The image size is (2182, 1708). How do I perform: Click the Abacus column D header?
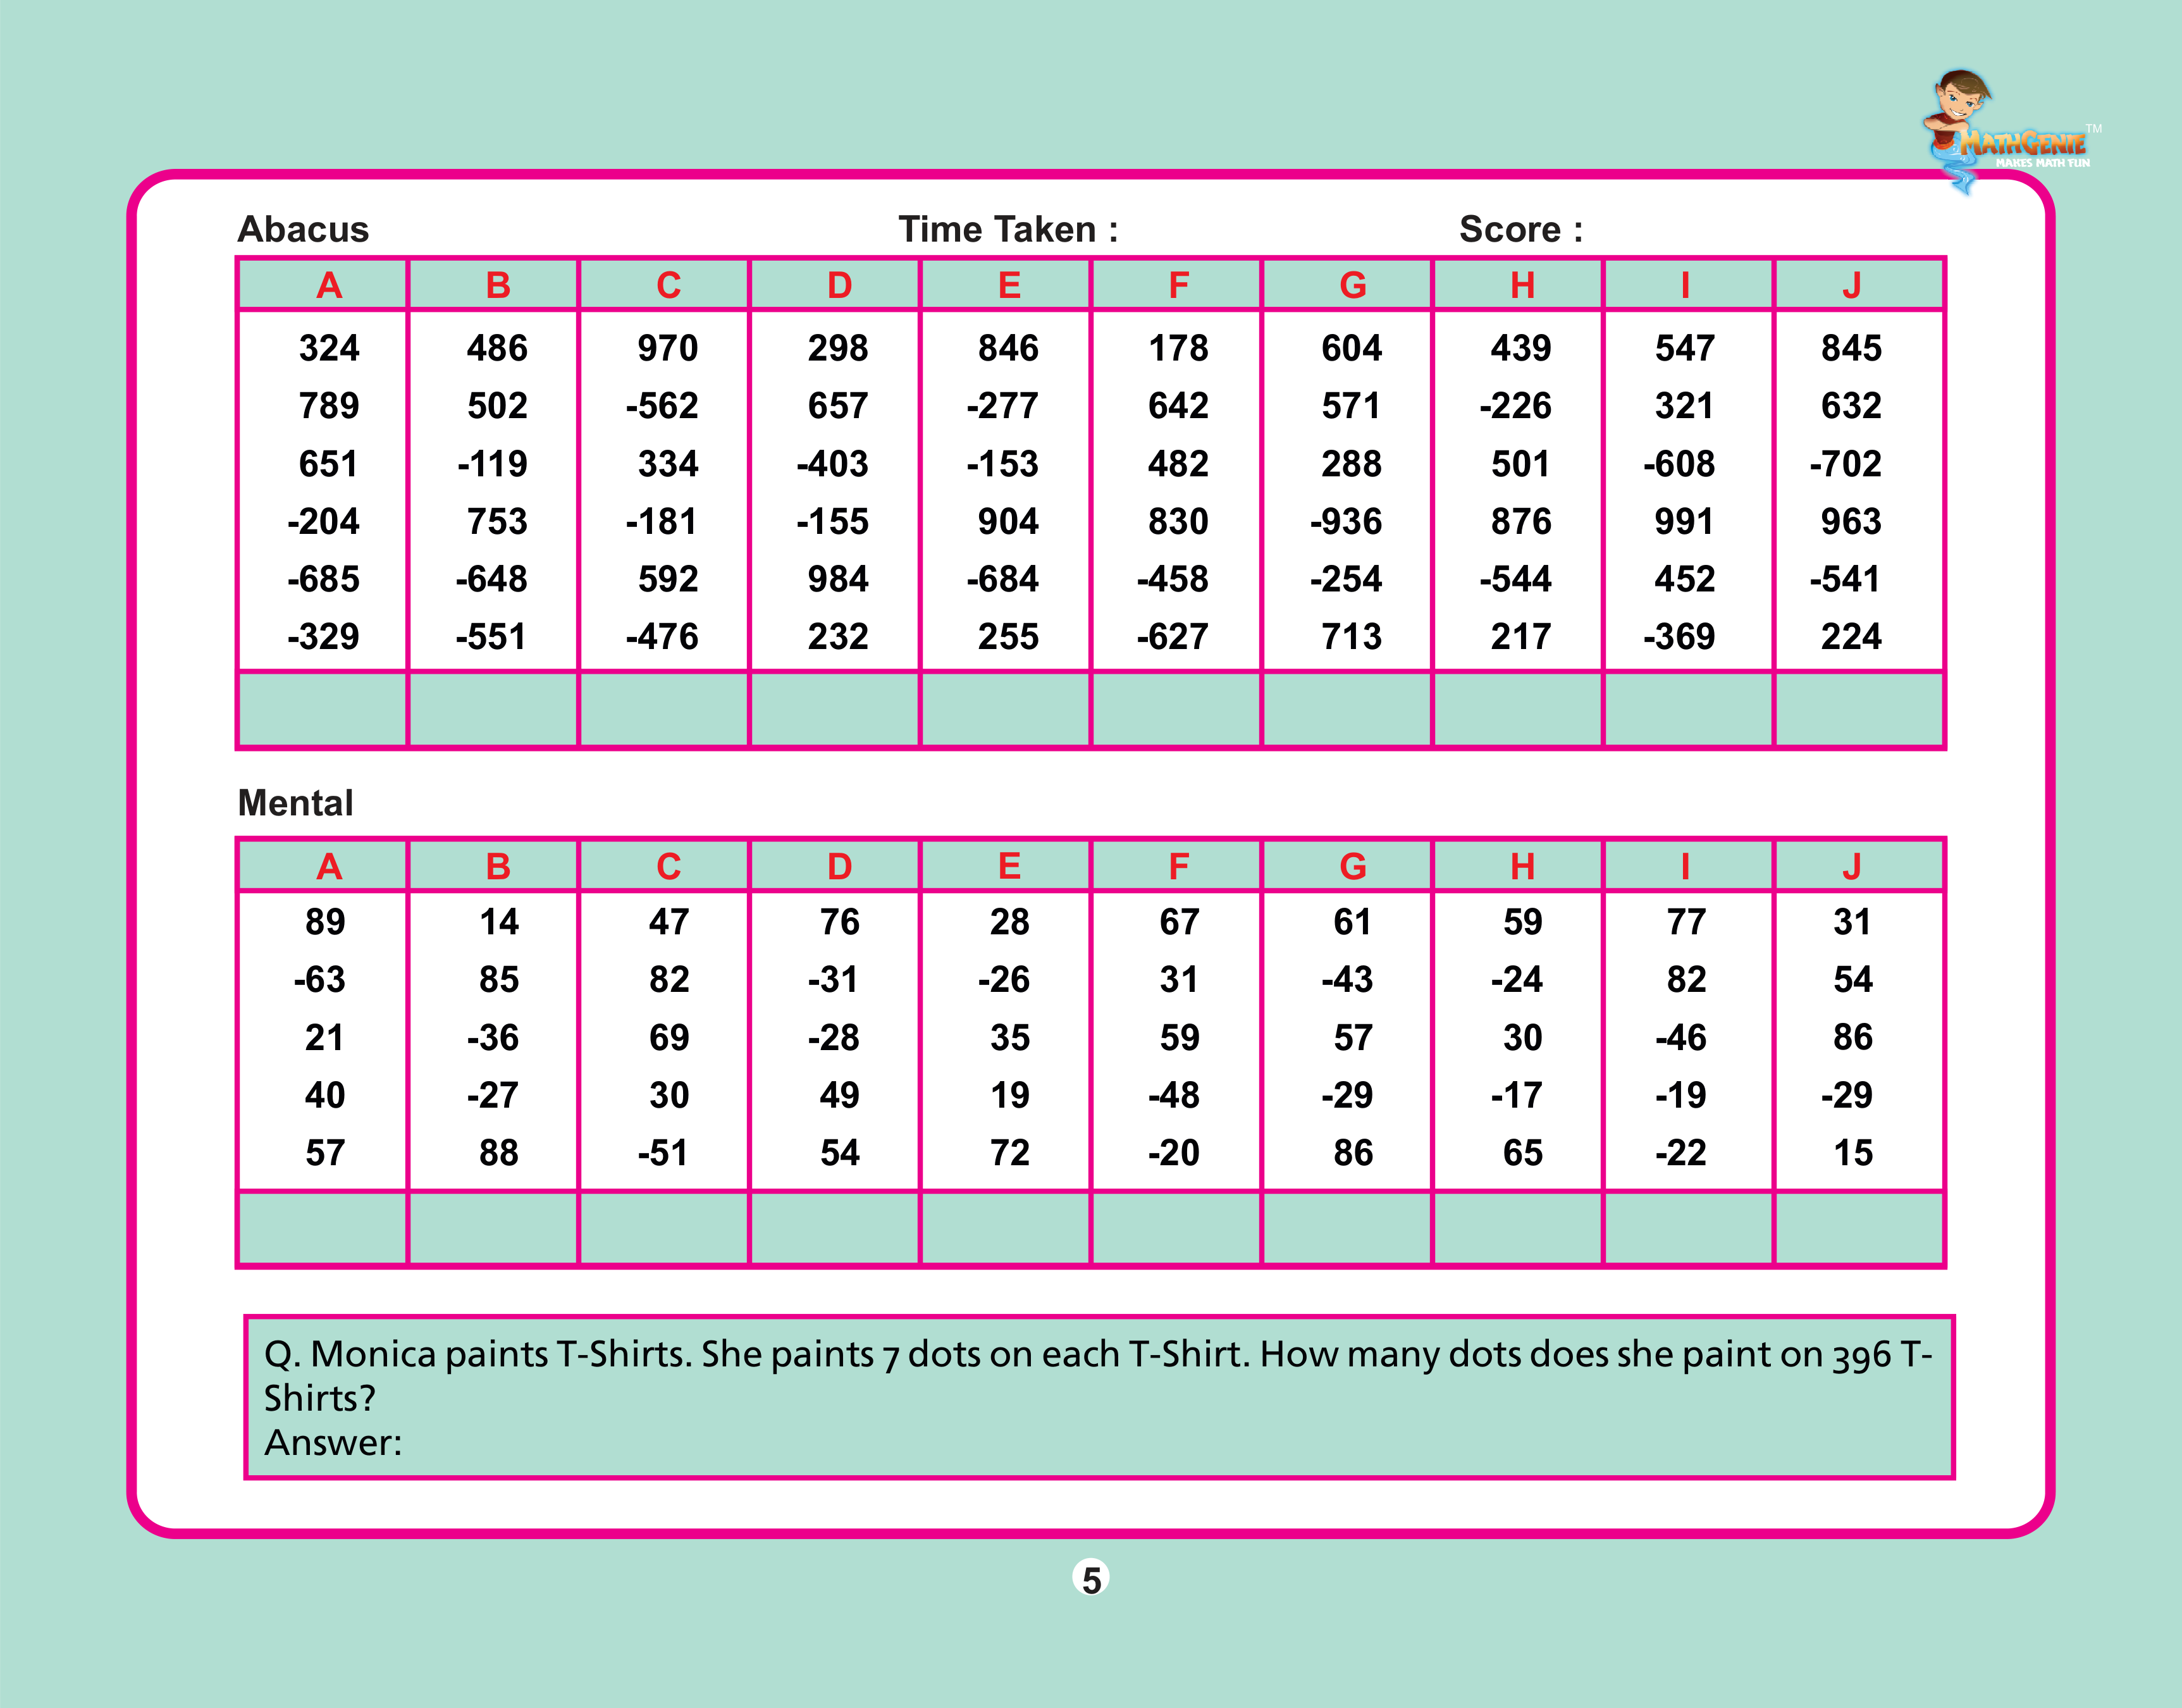[x=839, y=286]
